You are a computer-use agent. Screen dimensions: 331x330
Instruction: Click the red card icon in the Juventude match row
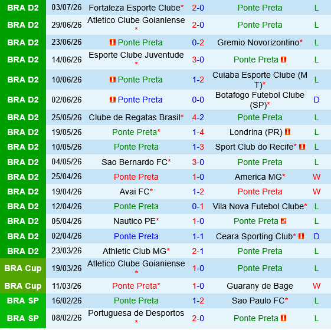283,60
